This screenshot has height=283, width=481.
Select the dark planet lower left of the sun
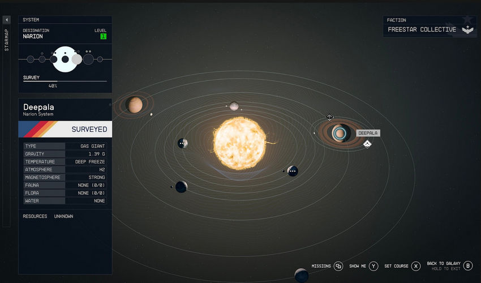point(181,187)
